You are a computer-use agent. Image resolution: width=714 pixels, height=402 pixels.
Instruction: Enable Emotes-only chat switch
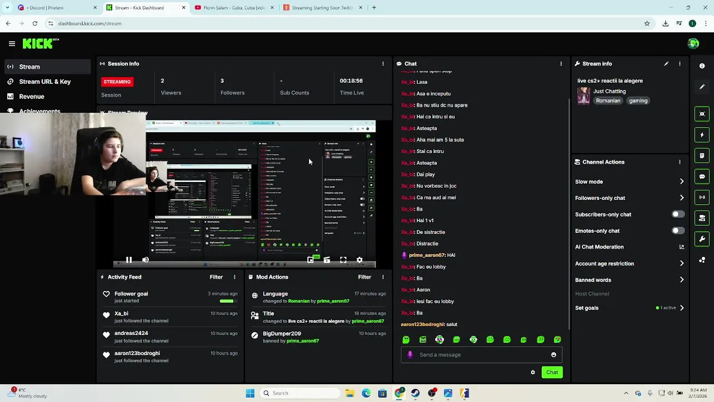(x=678, y=231)
